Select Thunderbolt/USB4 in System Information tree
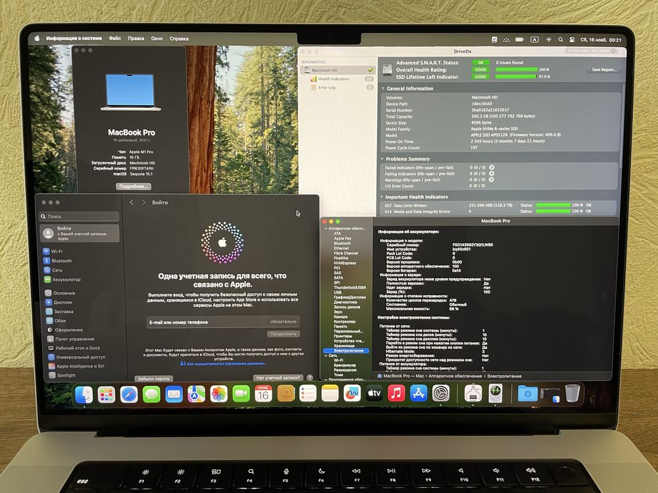Viewport: 658px width, 493px height. (349, 288)
